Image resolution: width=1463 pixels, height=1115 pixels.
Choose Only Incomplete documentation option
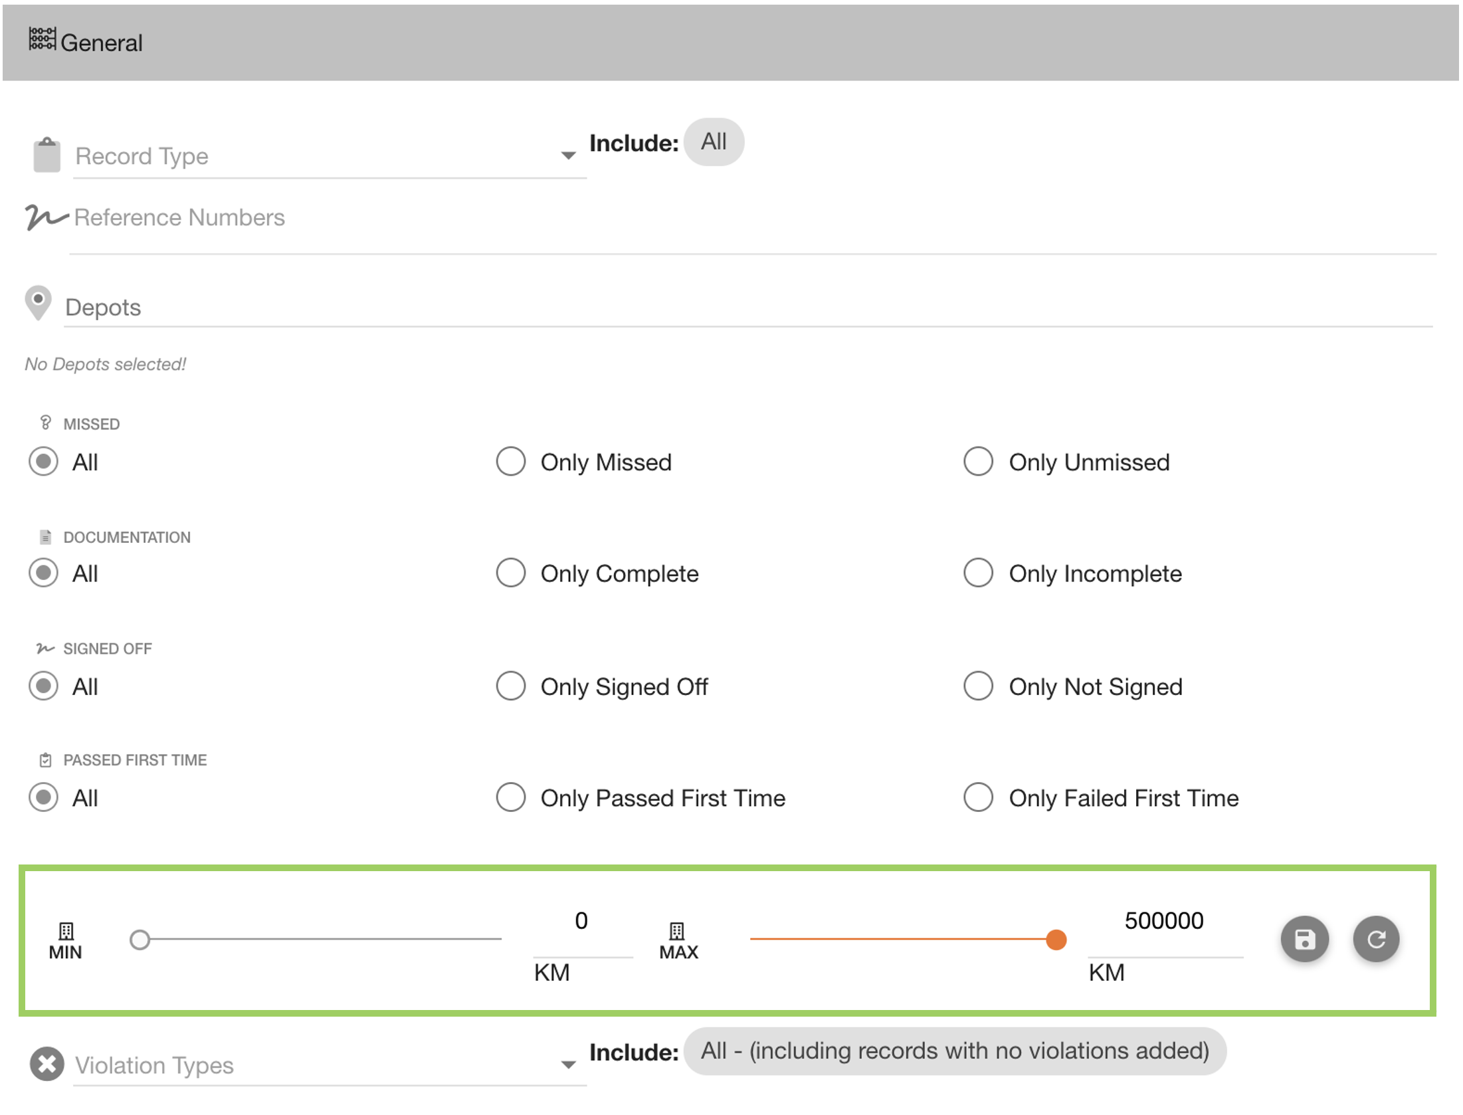978,573
